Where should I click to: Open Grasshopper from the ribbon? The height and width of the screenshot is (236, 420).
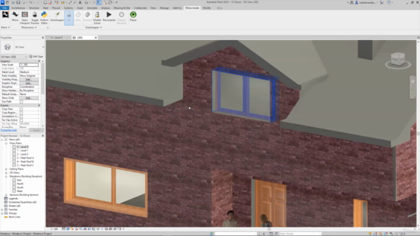click(57, 16)
